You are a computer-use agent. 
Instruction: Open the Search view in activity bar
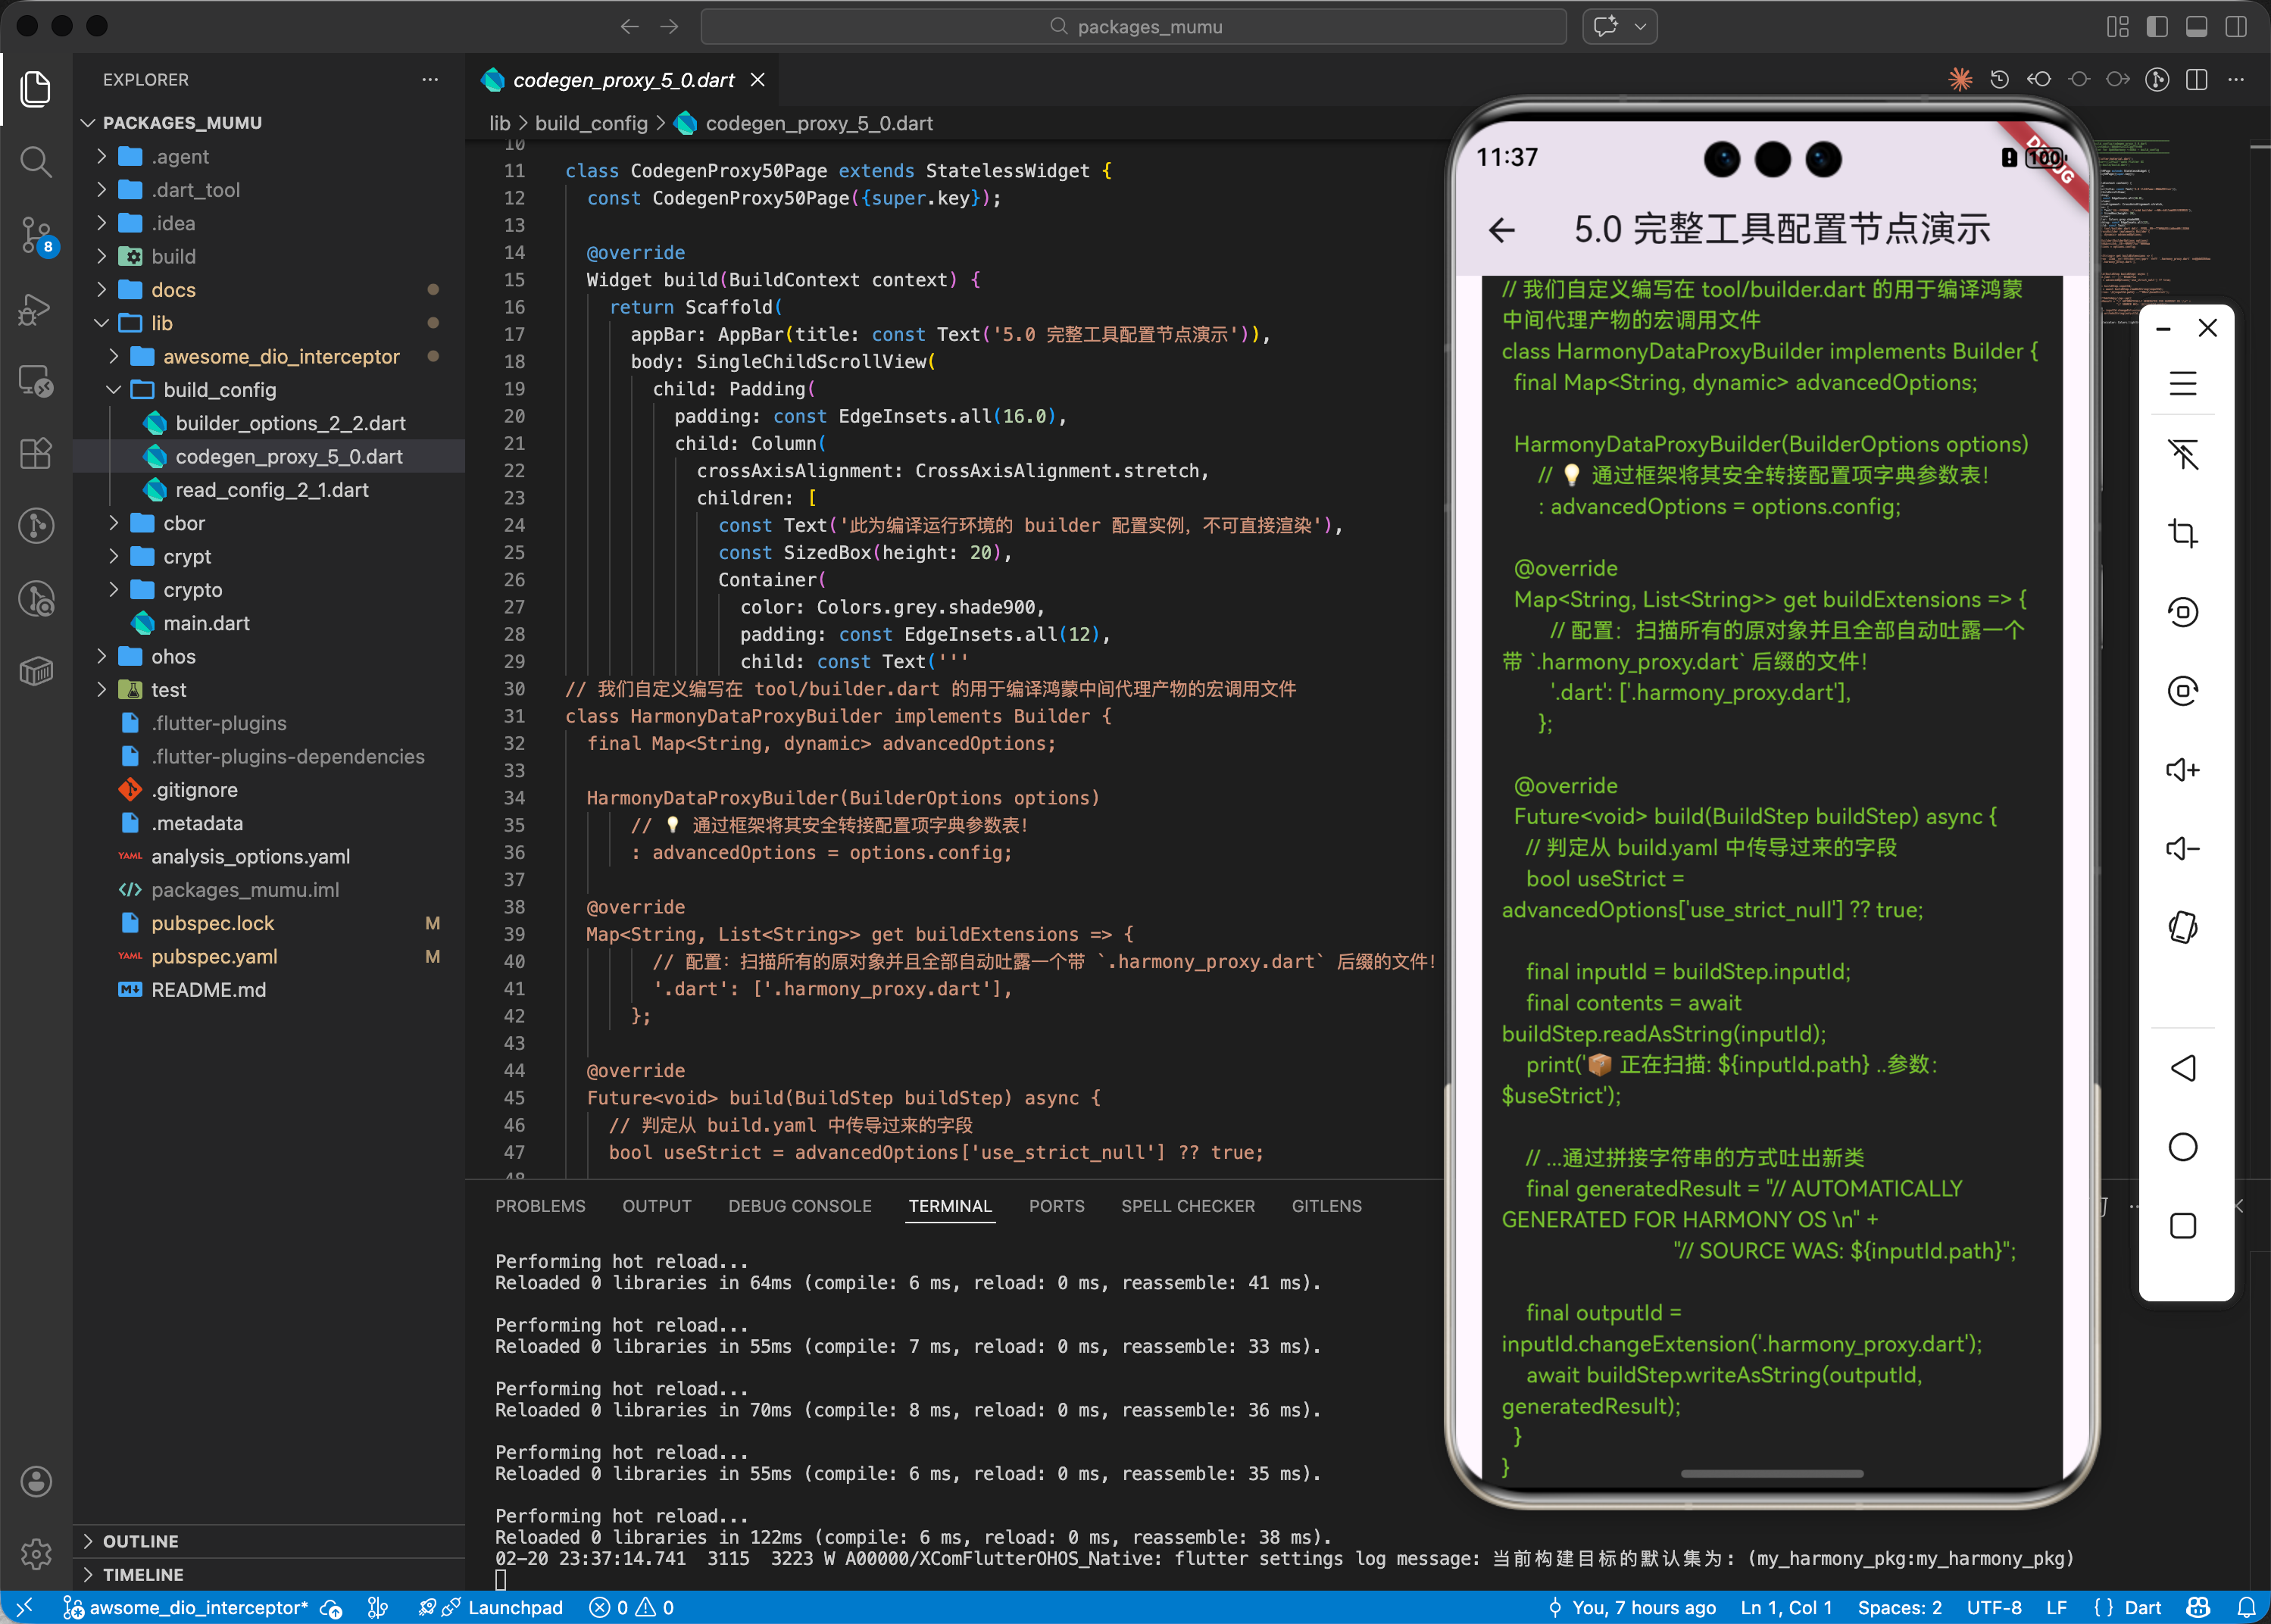coord(36,161)
